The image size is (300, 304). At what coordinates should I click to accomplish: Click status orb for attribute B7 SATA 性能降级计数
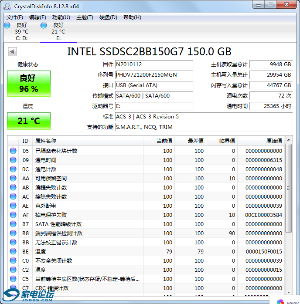tap(13, 224)
